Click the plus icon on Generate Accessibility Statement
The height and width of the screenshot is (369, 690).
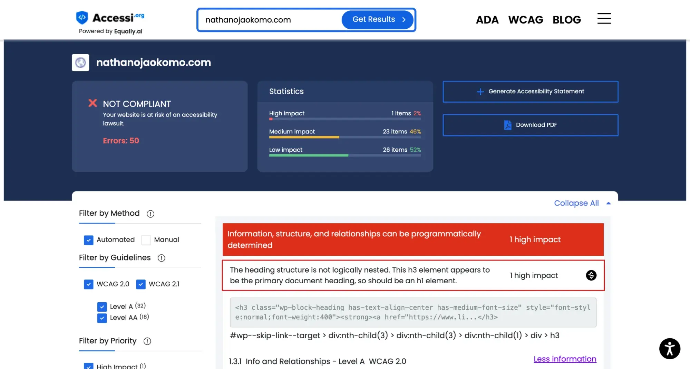click(x=480, y=92)
